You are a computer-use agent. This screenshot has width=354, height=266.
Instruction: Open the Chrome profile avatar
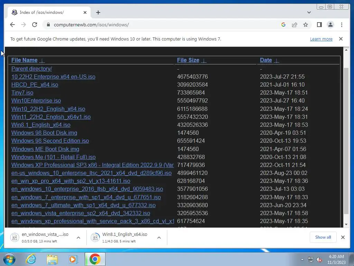[x=330, y=25]
